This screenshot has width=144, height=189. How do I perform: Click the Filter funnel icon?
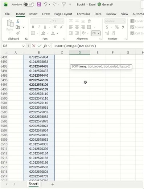point(63,4)
